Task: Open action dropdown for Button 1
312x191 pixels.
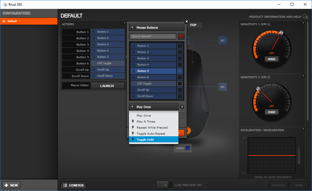Action: tap(108, 32)
